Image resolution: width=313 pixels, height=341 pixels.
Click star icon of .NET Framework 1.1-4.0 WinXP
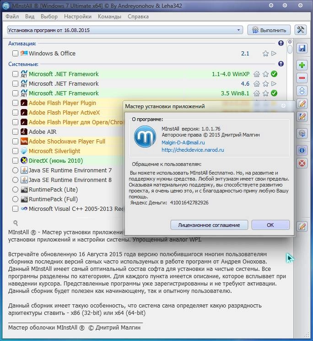[x=265, y=74]
